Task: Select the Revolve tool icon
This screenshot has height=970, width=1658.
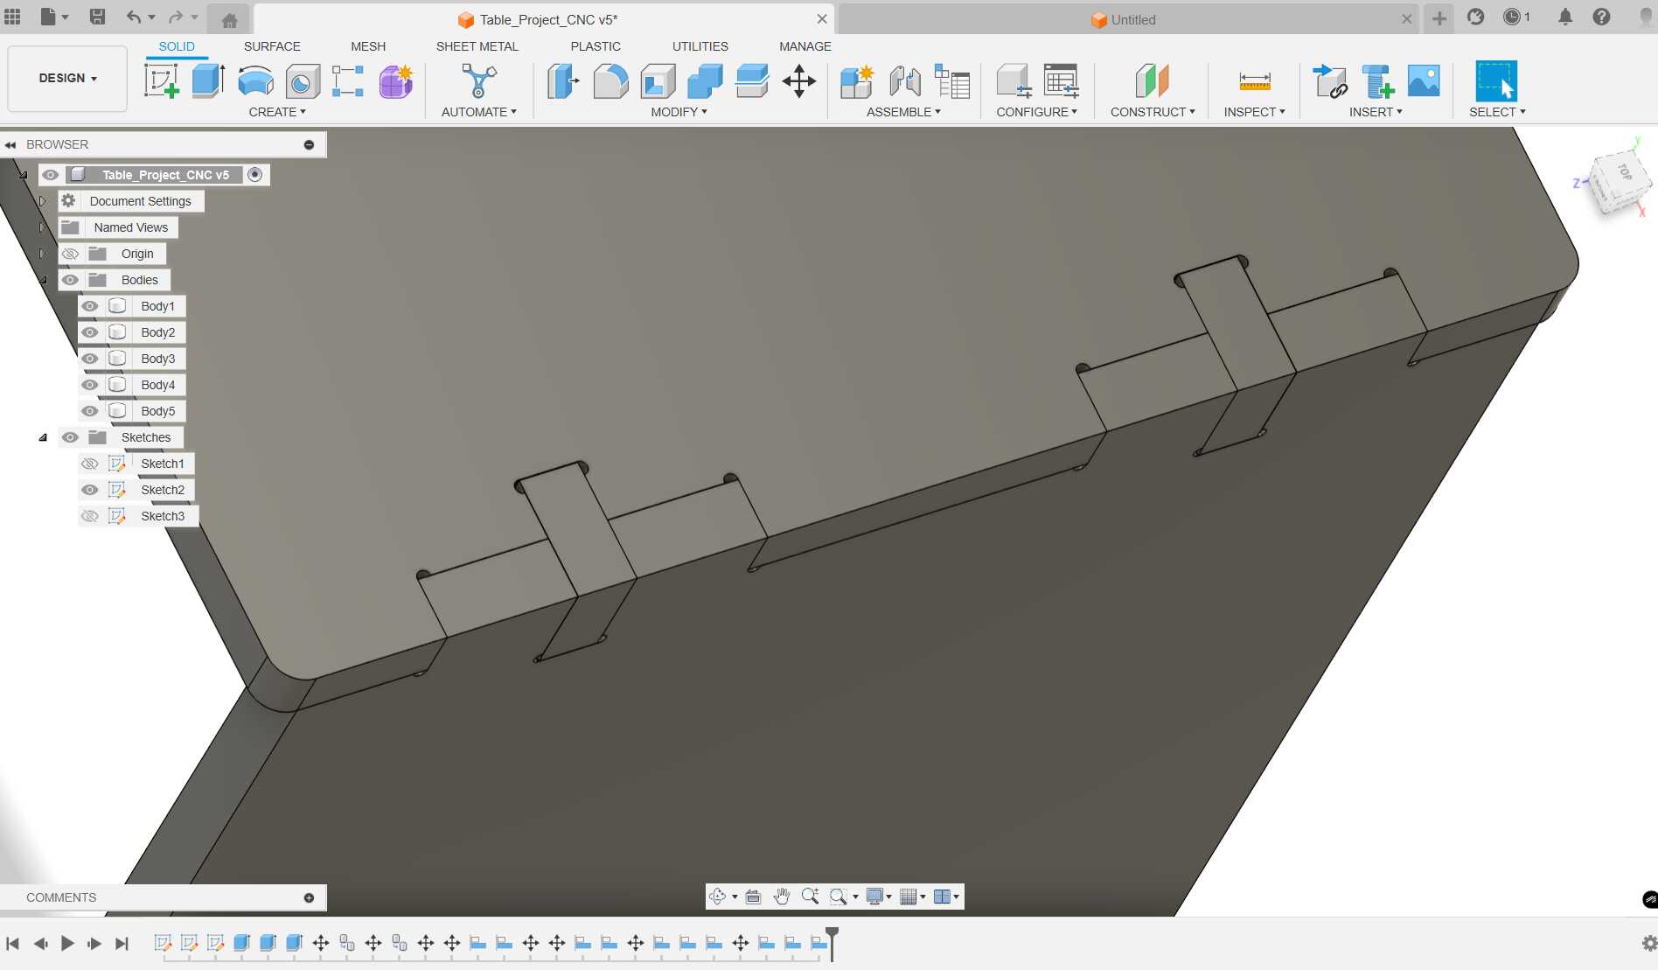Action: coord(255,81)
